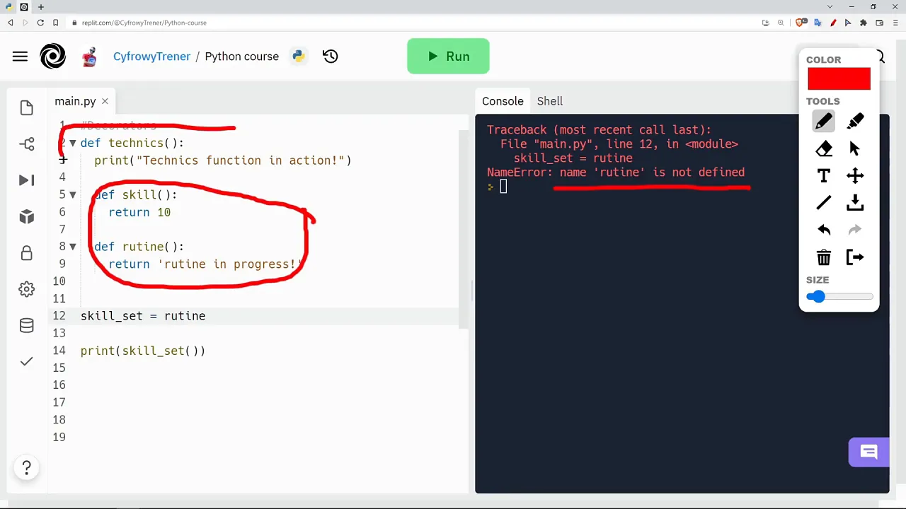Screen dimensions: 906x509
Task: Exit the annotation tool panel
Action: pos(855,257)
